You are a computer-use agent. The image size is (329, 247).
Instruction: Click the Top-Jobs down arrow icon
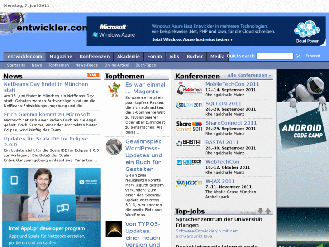(x=260, y=211)
